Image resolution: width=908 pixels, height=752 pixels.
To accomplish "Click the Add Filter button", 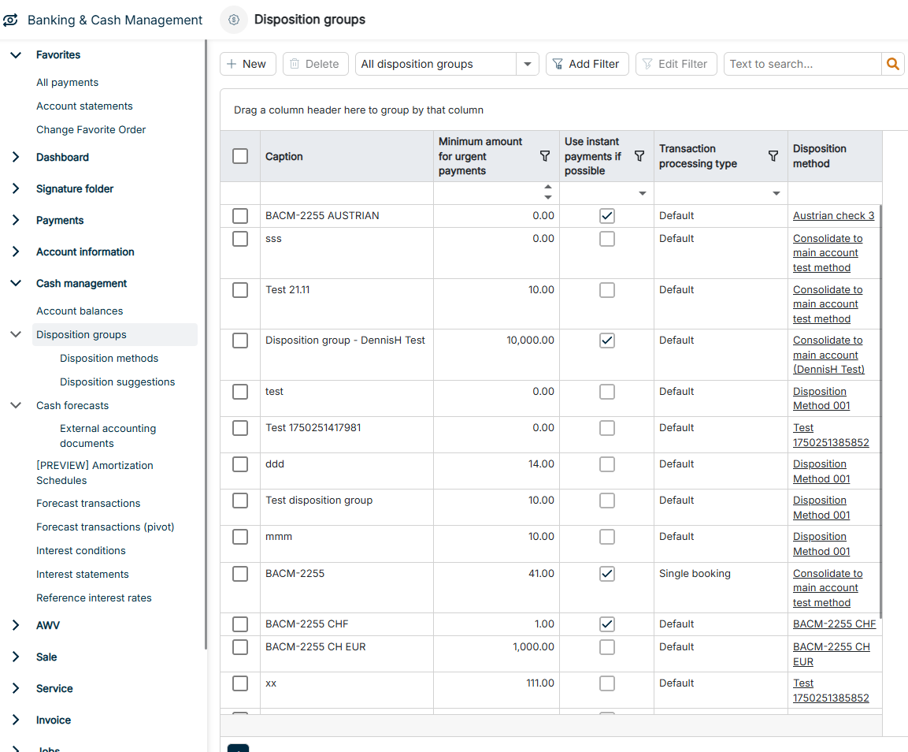I will 587,64.
